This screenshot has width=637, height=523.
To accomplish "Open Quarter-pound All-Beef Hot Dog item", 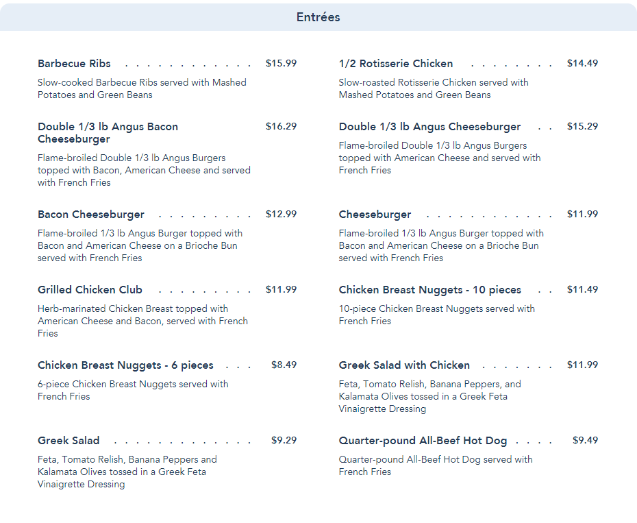I will (423, 441).
